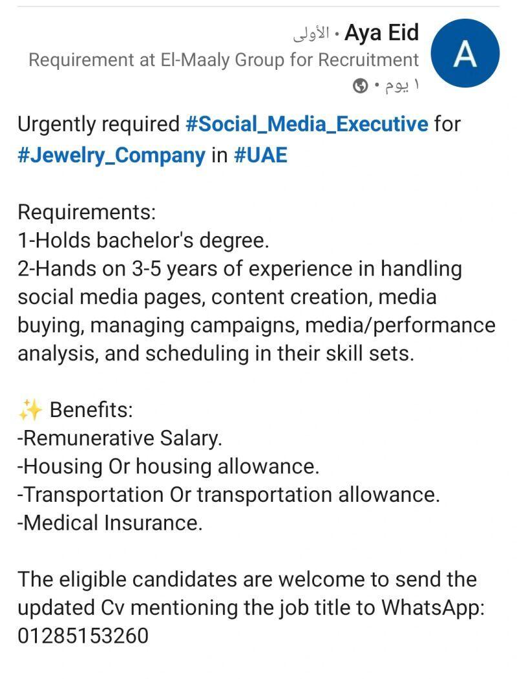The image size is (517, 679).
Task: Click the sparkles emoji beside Benefits
Action: pyautogui.click(x=30, y=409)
